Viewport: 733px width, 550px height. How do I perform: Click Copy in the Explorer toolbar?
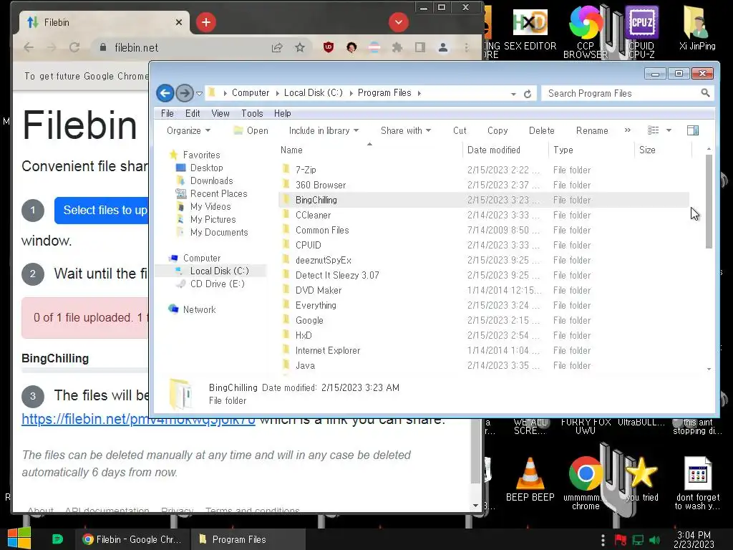pyautogui.click(x=497, y=130)
